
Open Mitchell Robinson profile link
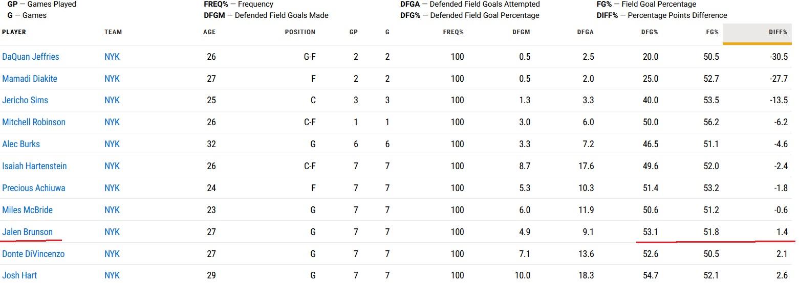pyautogui.click(x=34, y=122)
